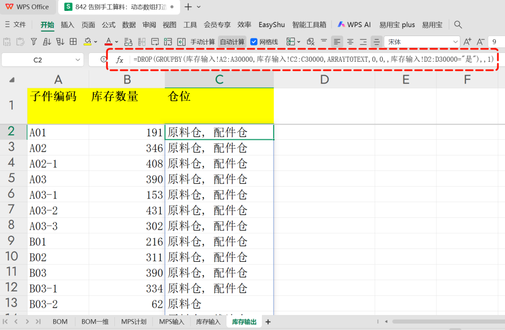Click the horizontal scrollbar at bottom
Screen dimensions: 505x330
[x=448, y=322]
